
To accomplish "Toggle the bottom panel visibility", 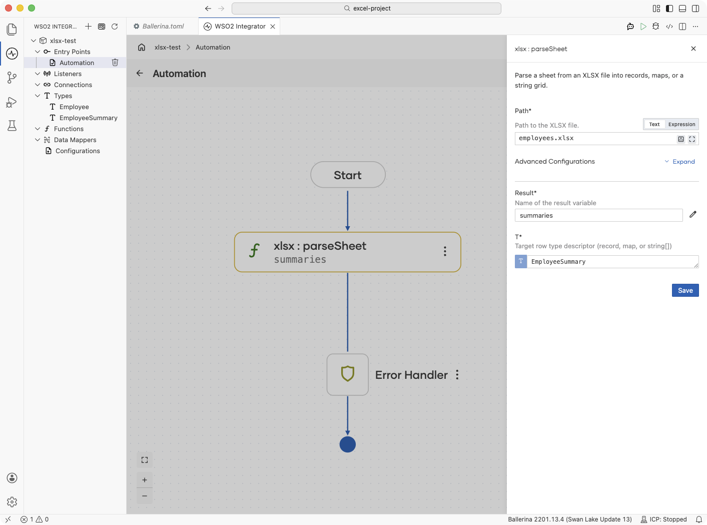I will click(x=682, y=9).
